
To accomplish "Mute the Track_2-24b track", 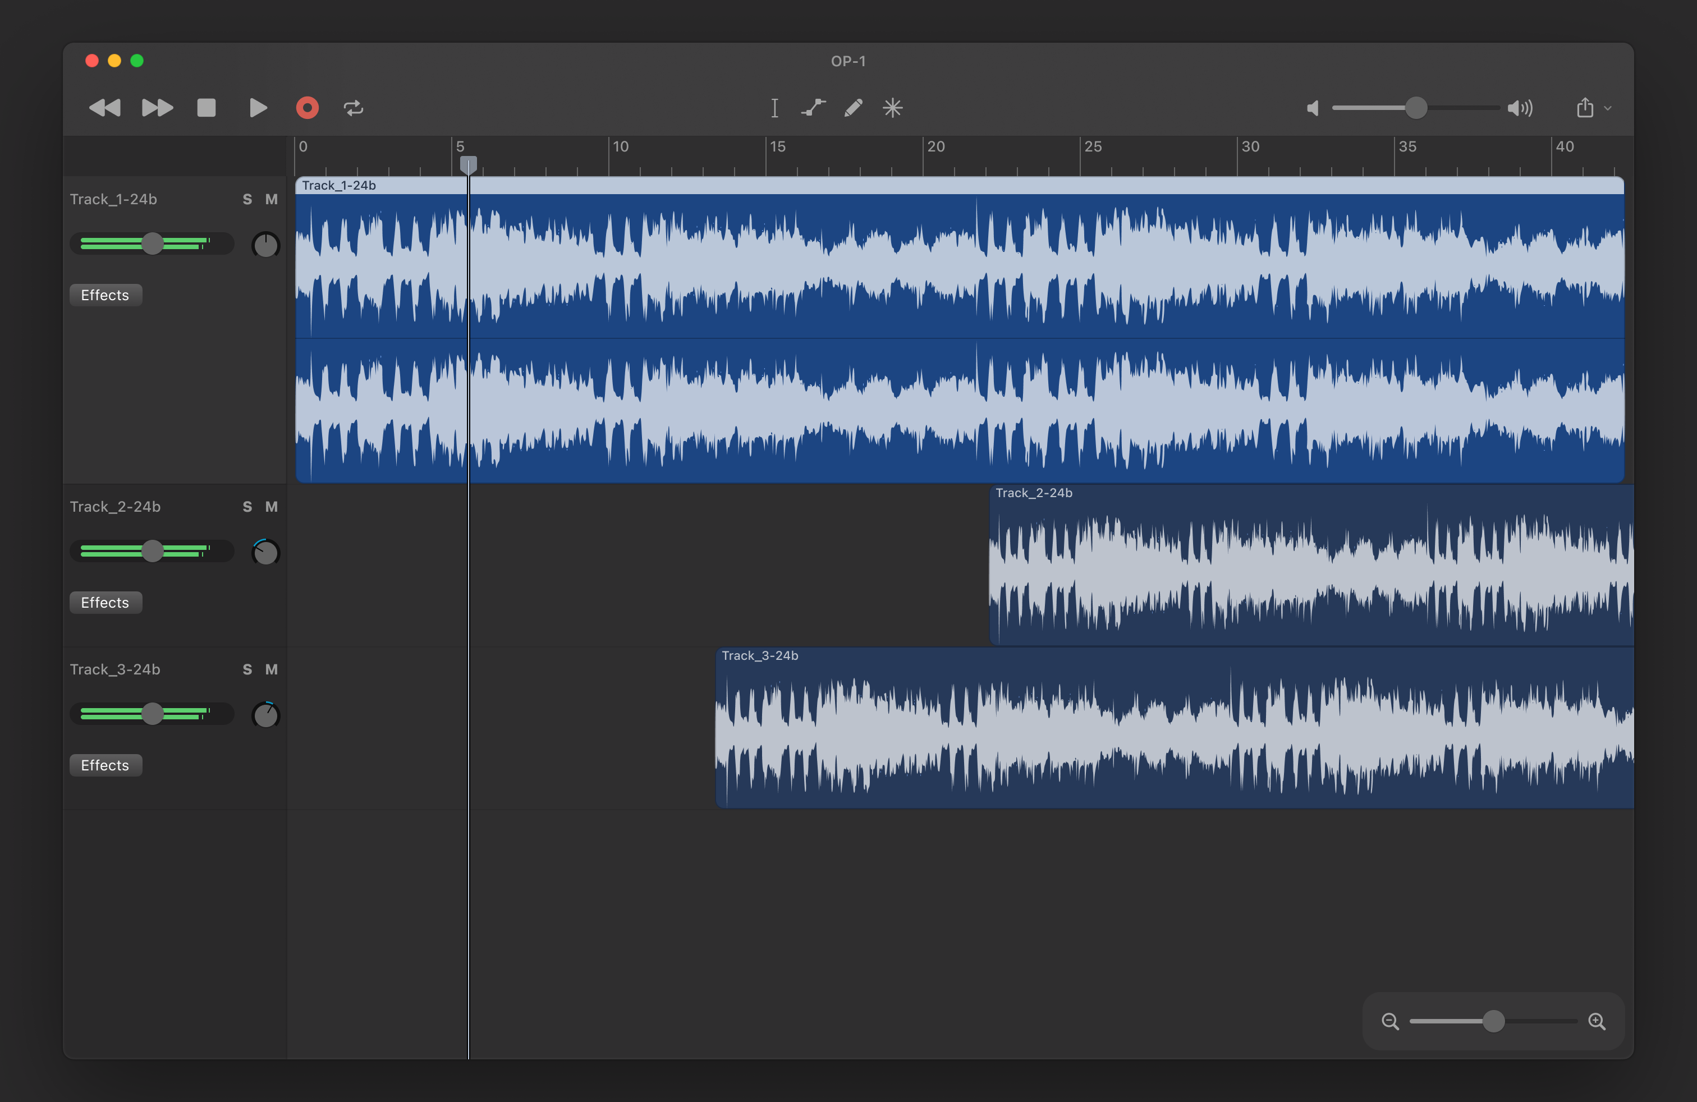I will coord(272,507).
